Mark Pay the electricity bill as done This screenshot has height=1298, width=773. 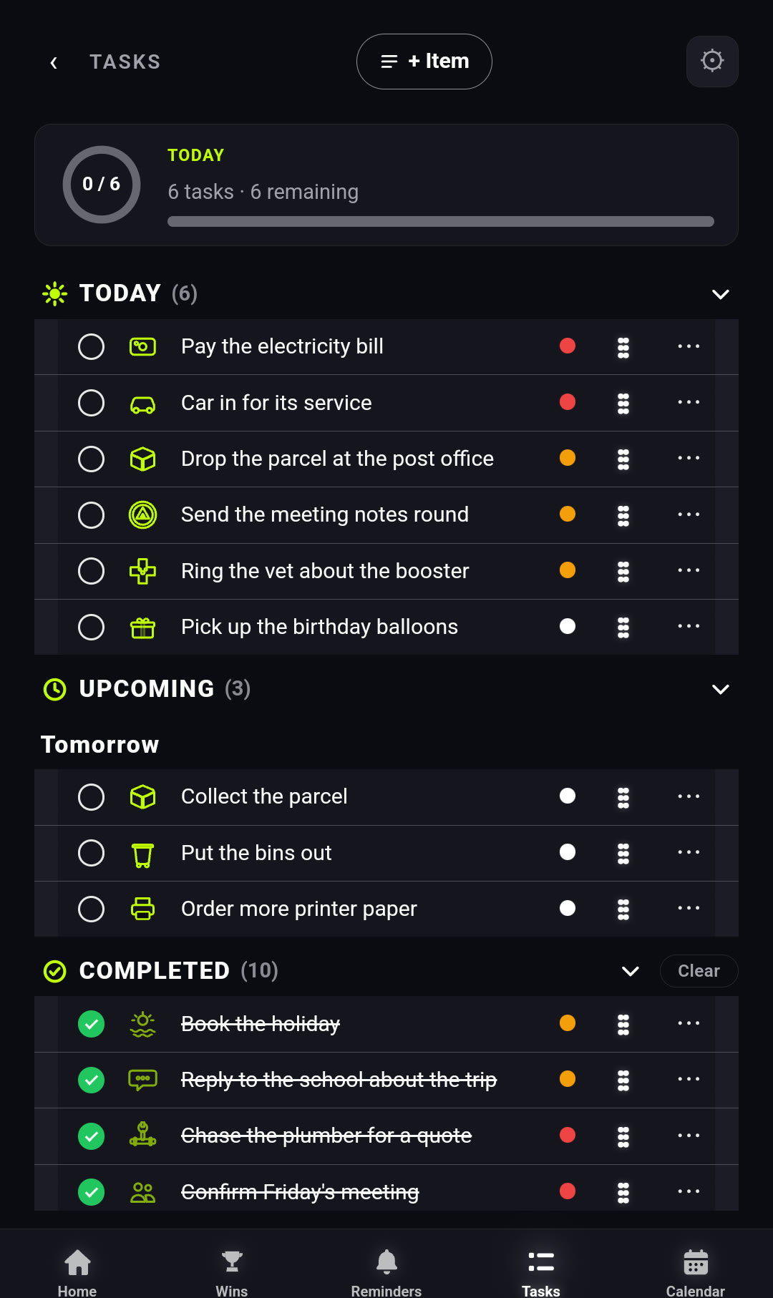(91, 347)
